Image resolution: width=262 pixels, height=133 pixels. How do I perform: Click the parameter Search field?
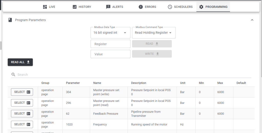tap(134, 75)
